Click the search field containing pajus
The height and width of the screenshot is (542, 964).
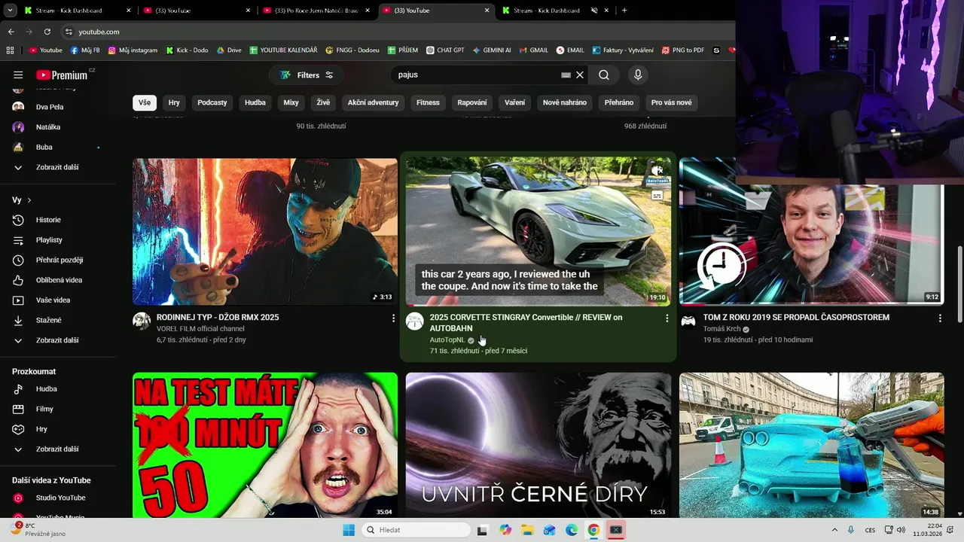tap(477, 75)
